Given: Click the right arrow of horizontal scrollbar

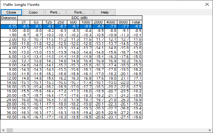Looking at the screenshot, I should pyautogui.click(x=209, y=130).
